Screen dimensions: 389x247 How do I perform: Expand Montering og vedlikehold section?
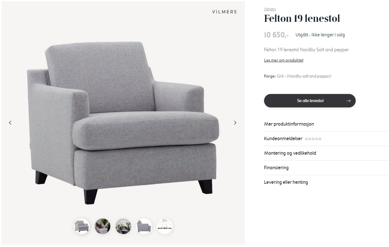[290, 153]
